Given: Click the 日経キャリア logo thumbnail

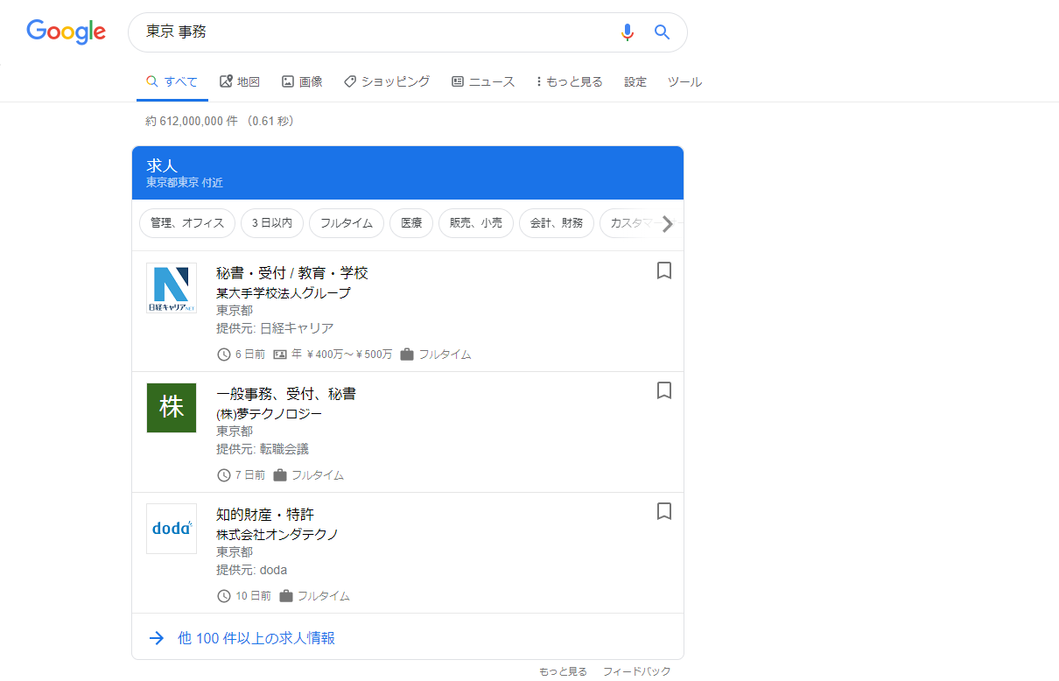Looking at the screenshot, I should 172,288.
